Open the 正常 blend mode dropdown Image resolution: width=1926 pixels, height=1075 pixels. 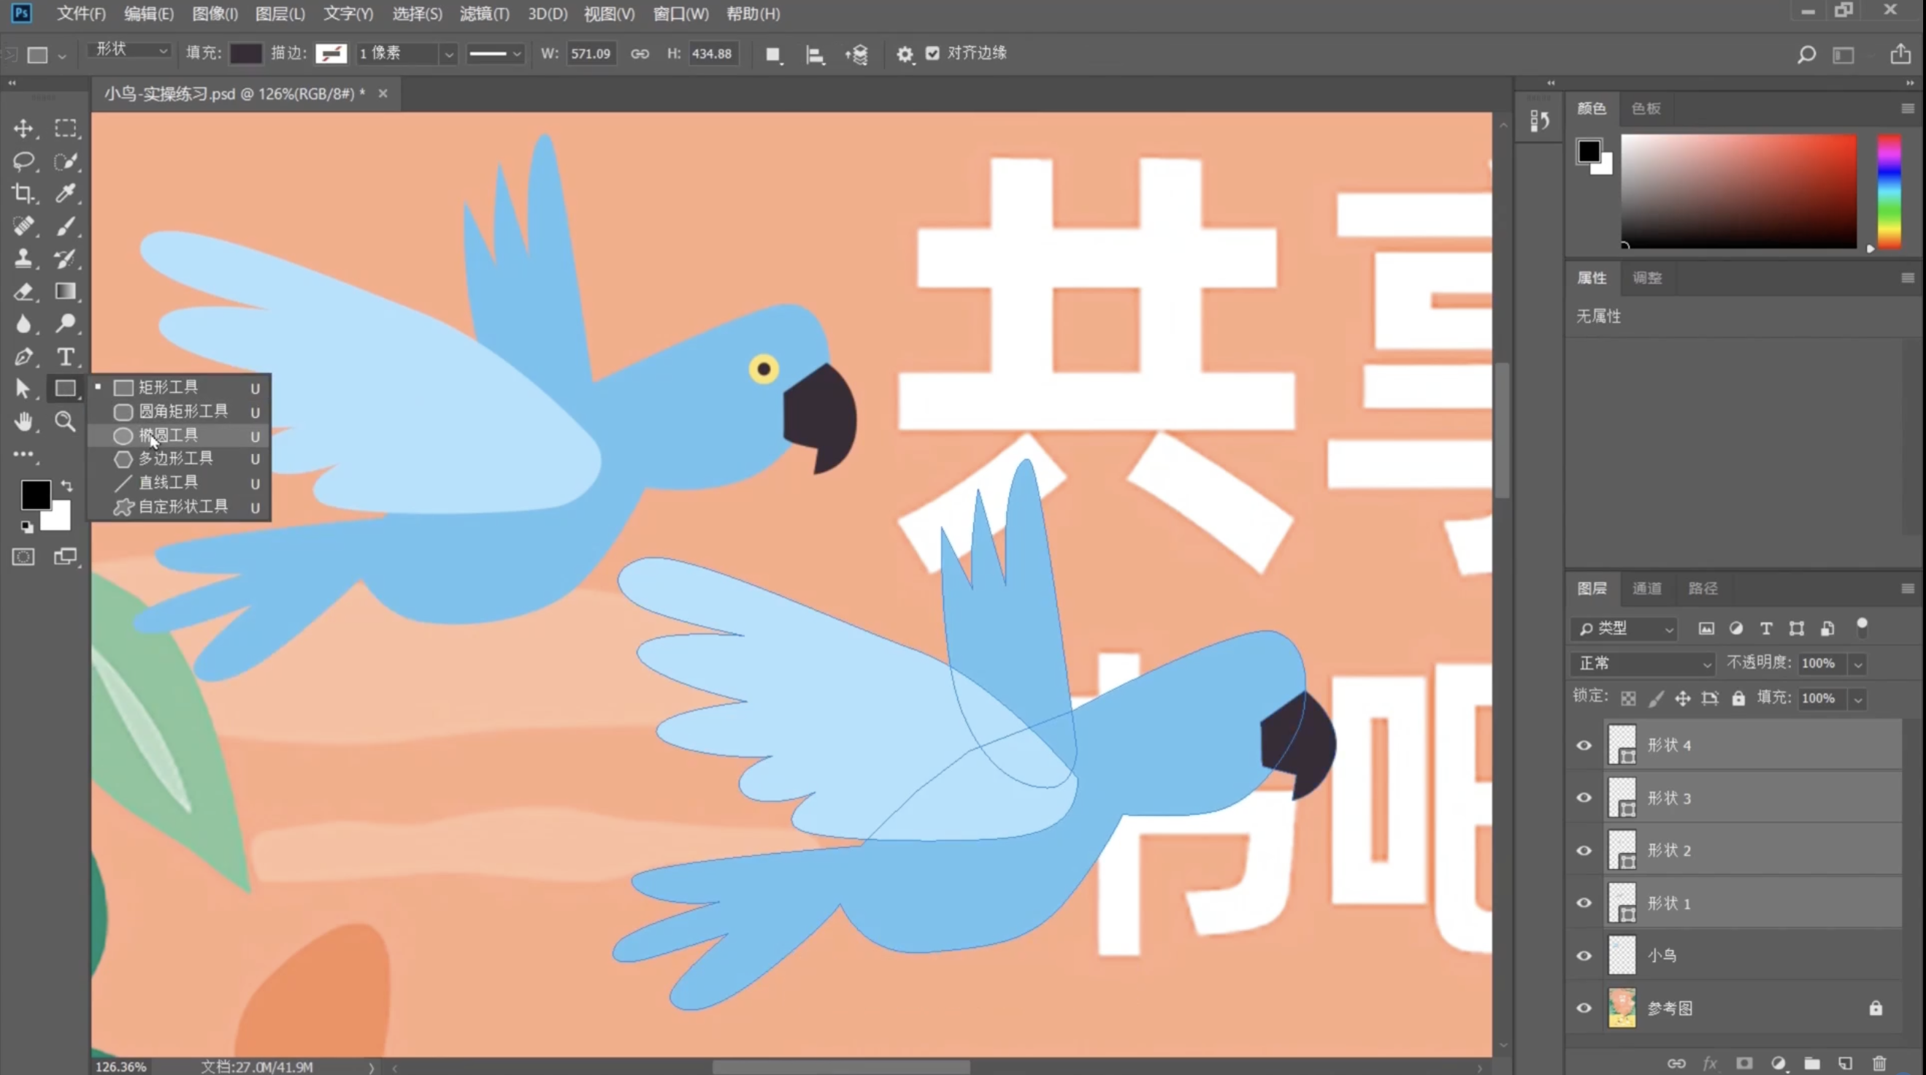point(1642,664)
